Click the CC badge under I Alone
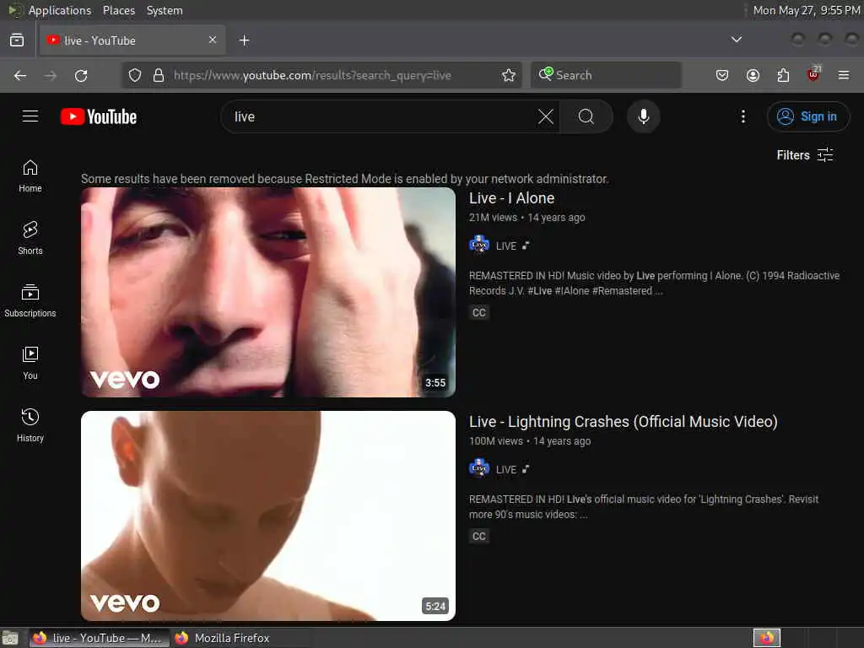This screenshot has width=864, height=648. [479, 312]
